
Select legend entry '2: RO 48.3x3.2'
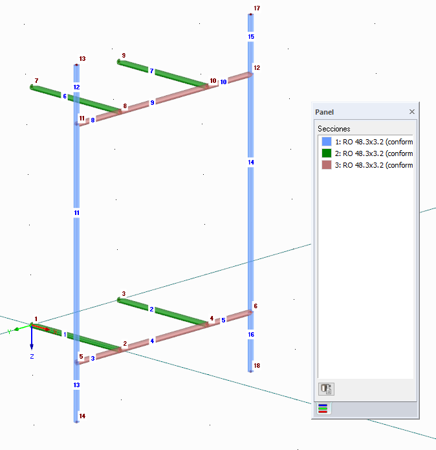click(x=374, y=153)
